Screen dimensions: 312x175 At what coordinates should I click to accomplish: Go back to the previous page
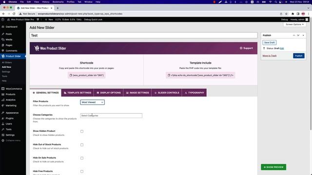(3, 14)
